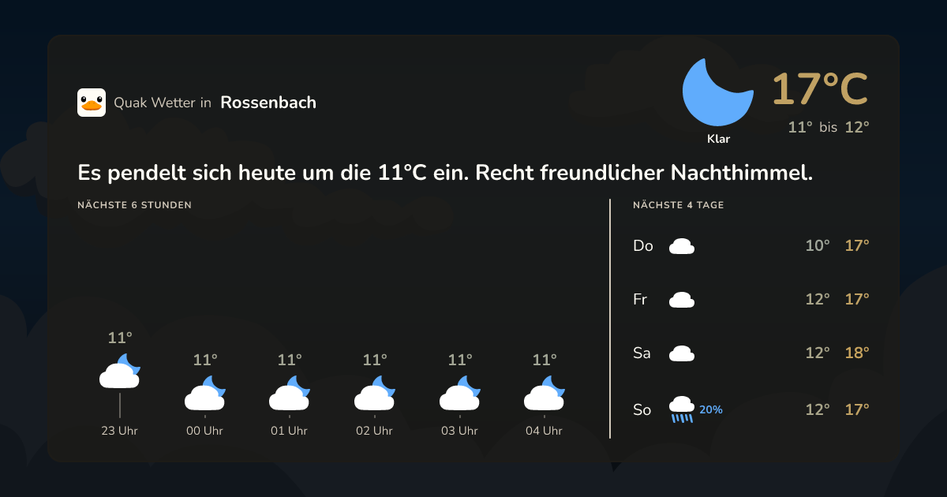Select the cloudy moon icon at 01 Uhr
The height and width of the screenshot is (497, 947).
[290, 393]
